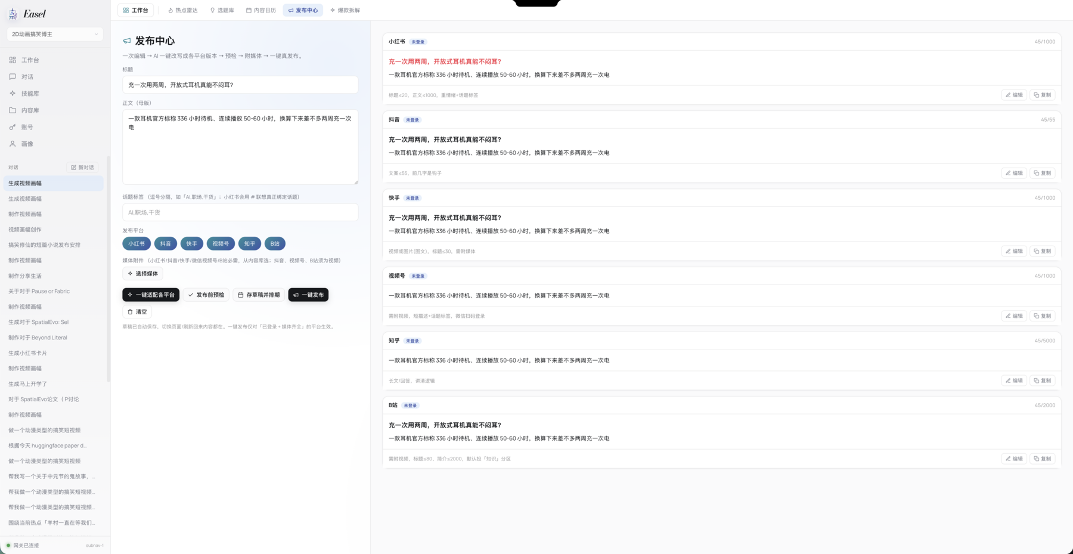Click the 网关已连接 status indicator
The width and height of the screenshot is (1073, 554).
(23, 546)
